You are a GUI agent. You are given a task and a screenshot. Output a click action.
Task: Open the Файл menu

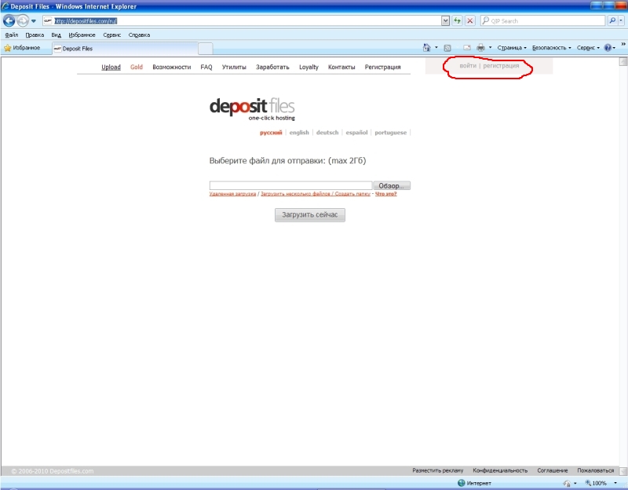[x=12, y=35]
